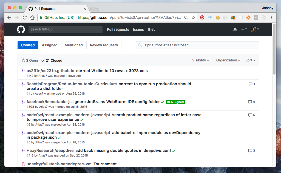The image size is (281, 173).
Task: Open comments on the Redux-Immutable-Curriculum pull request
Action: point(252,84)
